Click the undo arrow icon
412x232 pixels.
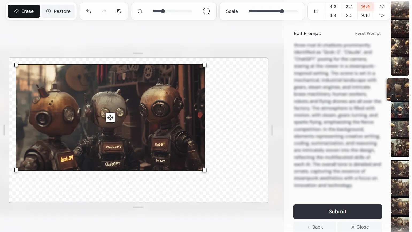tap(88, 11)
